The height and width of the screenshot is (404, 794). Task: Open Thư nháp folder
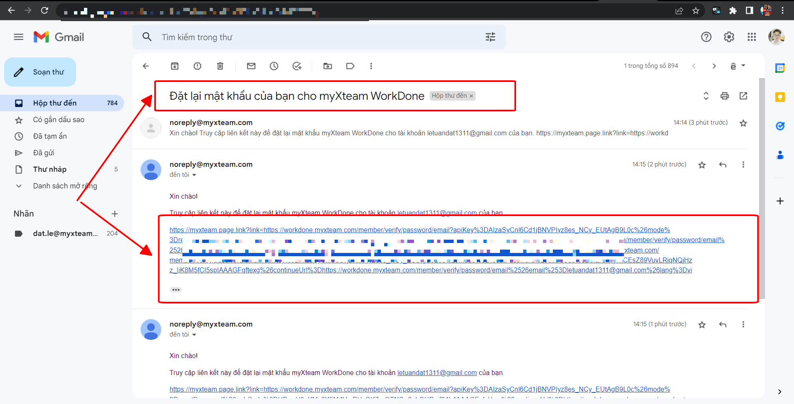(50, 169)
